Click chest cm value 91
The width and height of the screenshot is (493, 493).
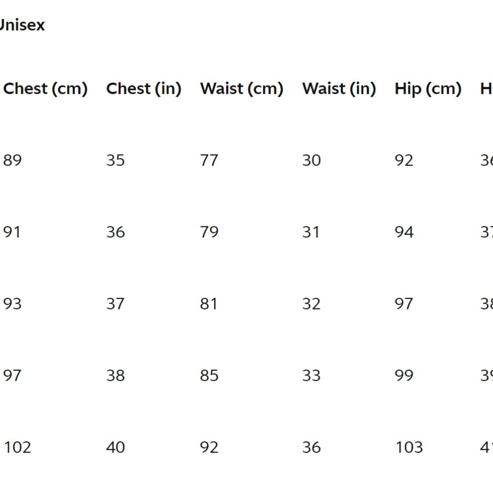[x=12, y=232]
